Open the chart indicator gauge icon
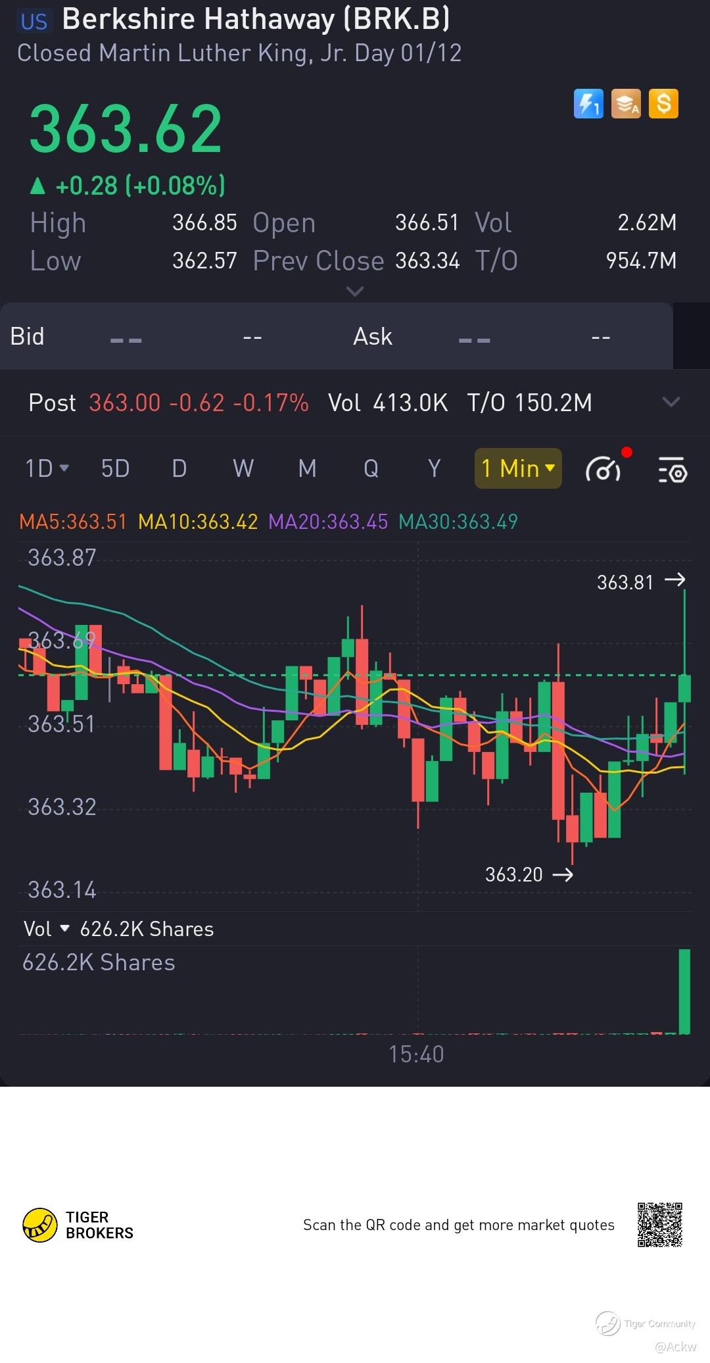The height and width of the screenshot is (1363, 710). (x=603, y=469)
